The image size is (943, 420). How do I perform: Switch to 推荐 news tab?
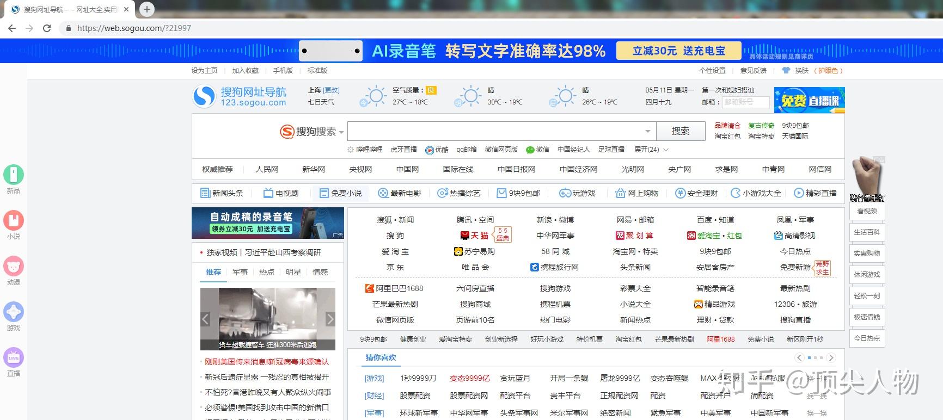(x=213, y=272)
